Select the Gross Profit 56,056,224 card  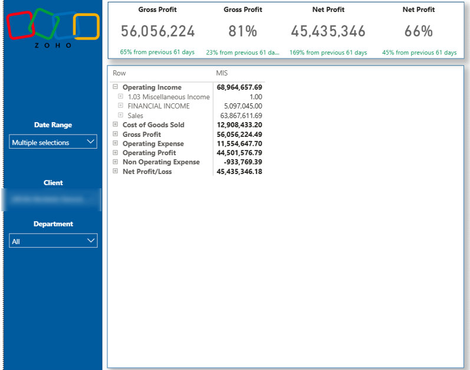[x=157, y=31]
